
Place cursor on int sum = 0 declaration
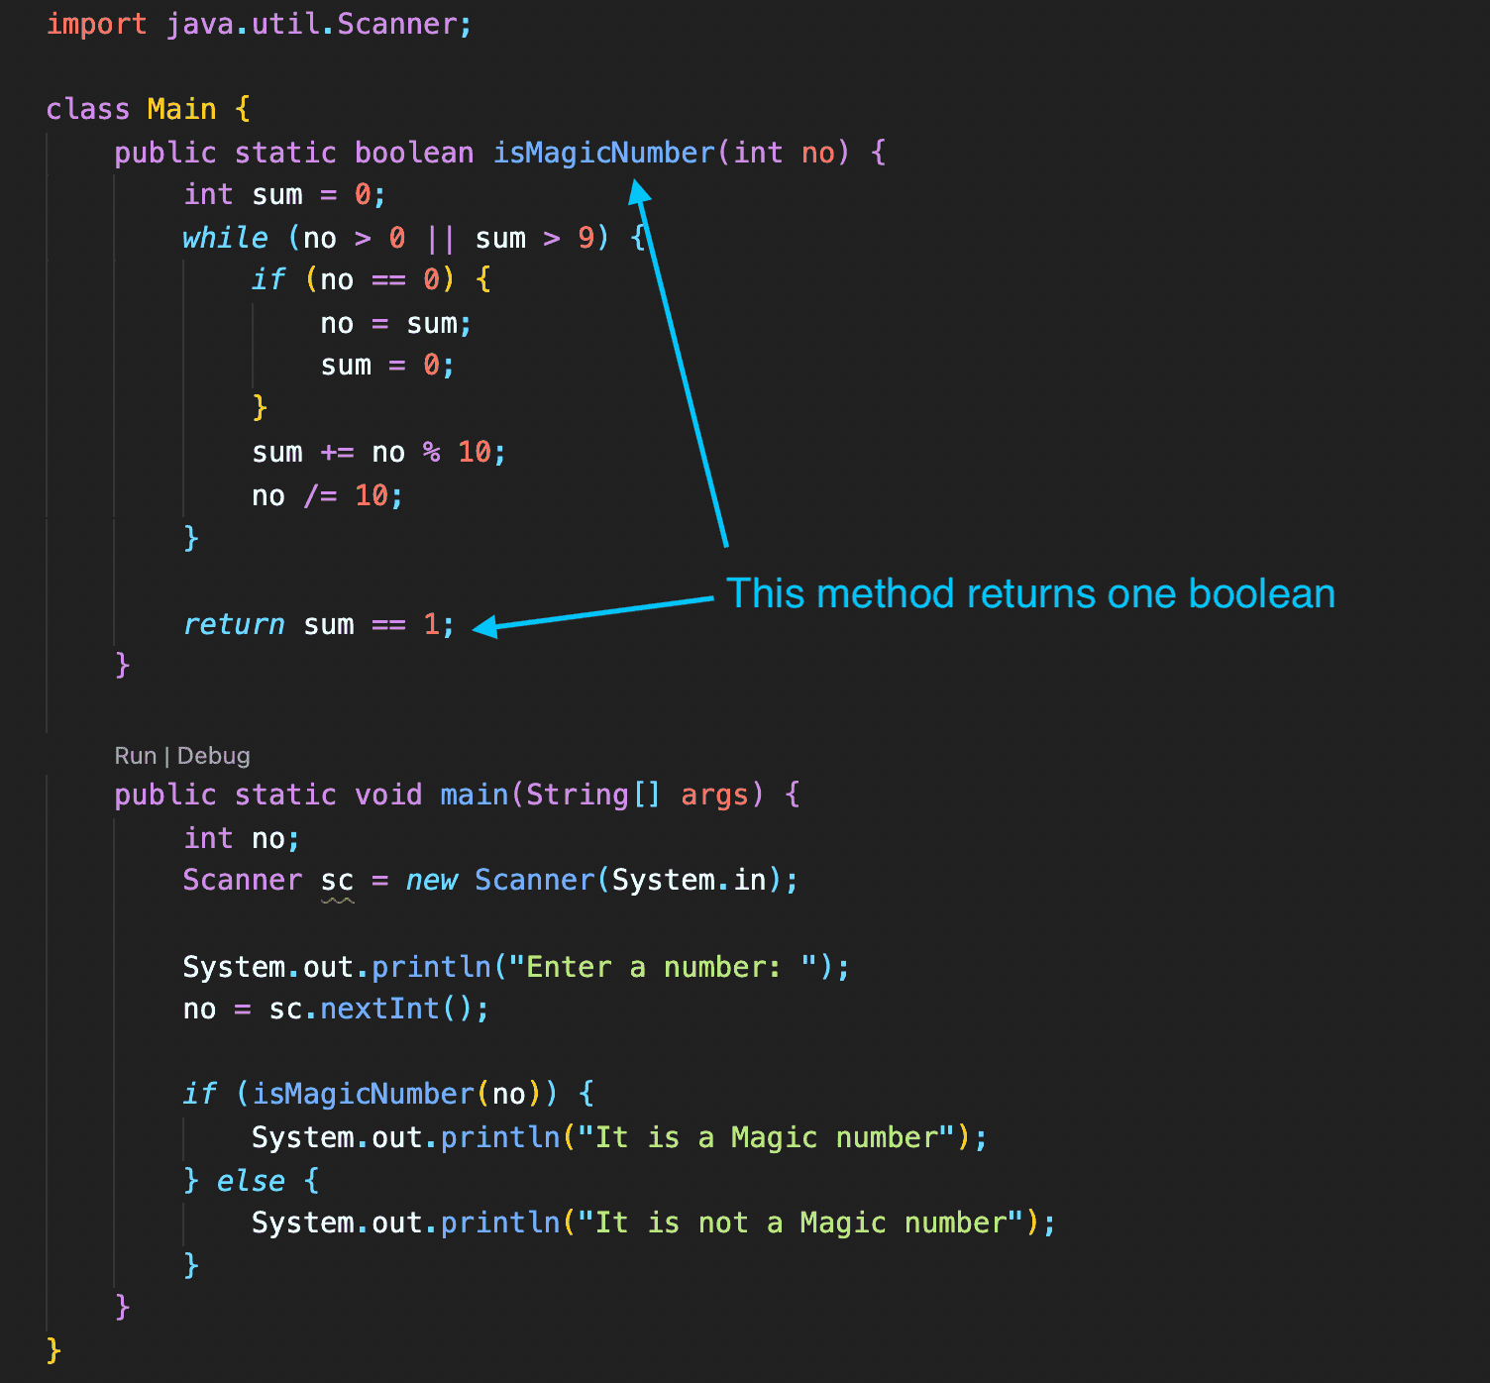coord(282,194)
